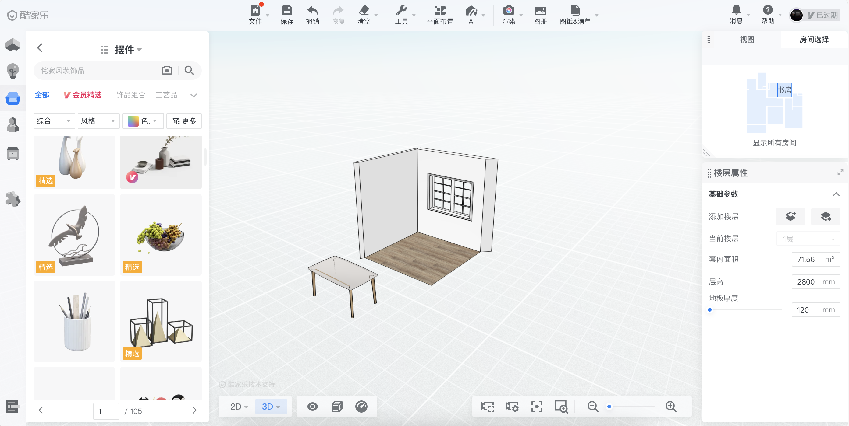The width and height of the screenshot is (849, 426).
Task: Click the 撤销 undo icon
Action: (312, 11)
